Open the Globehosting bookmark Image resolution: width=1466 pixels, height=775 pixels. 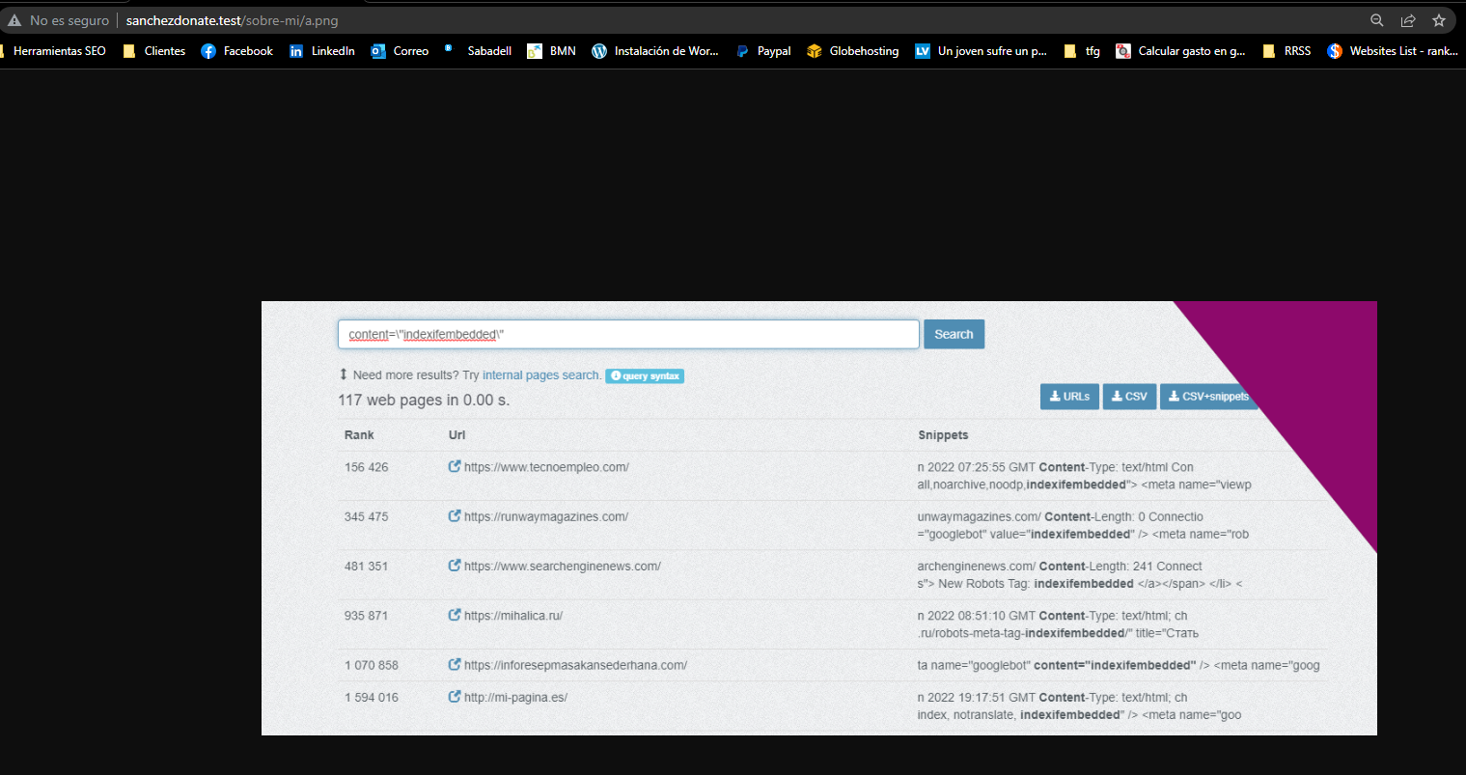(853, 51)
